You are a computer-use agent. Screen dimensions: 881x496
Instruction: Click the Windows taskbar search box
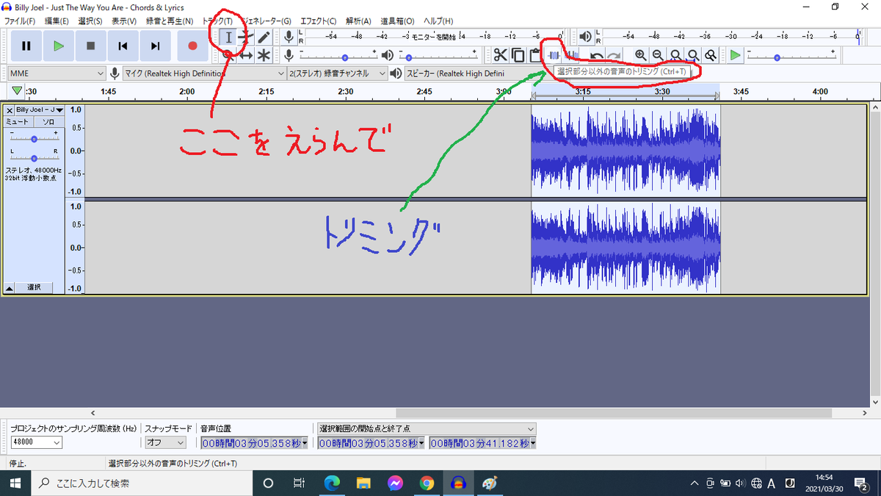tap(141, 483)
